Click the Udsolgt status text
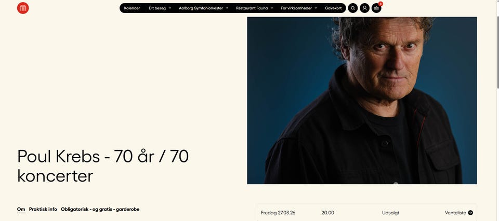 click(390, 213)
